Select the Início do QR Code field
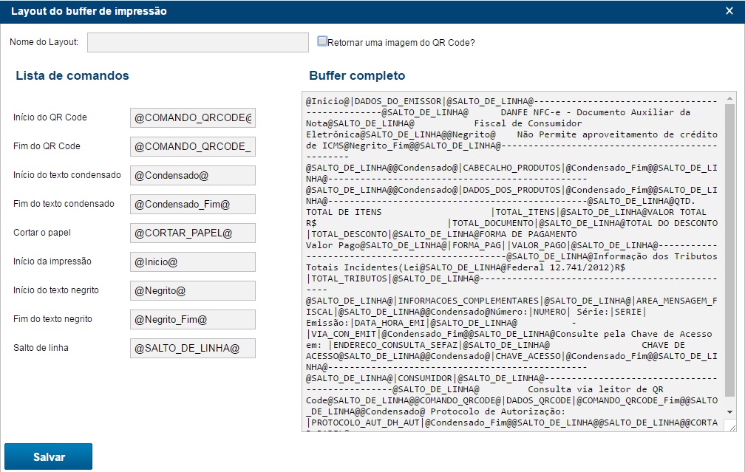The width and height of the screenshot is (745, 472). [x=192, y=117]
